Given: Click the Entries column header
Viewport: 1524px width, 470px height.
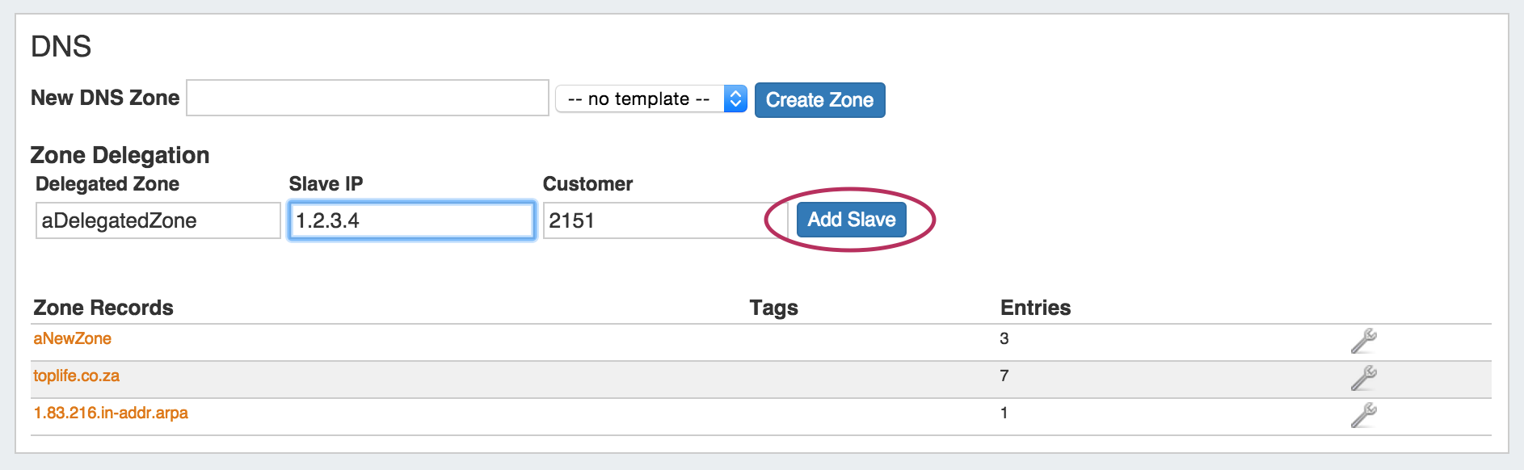Looking at the screenshot, I should pos(1035,308).
